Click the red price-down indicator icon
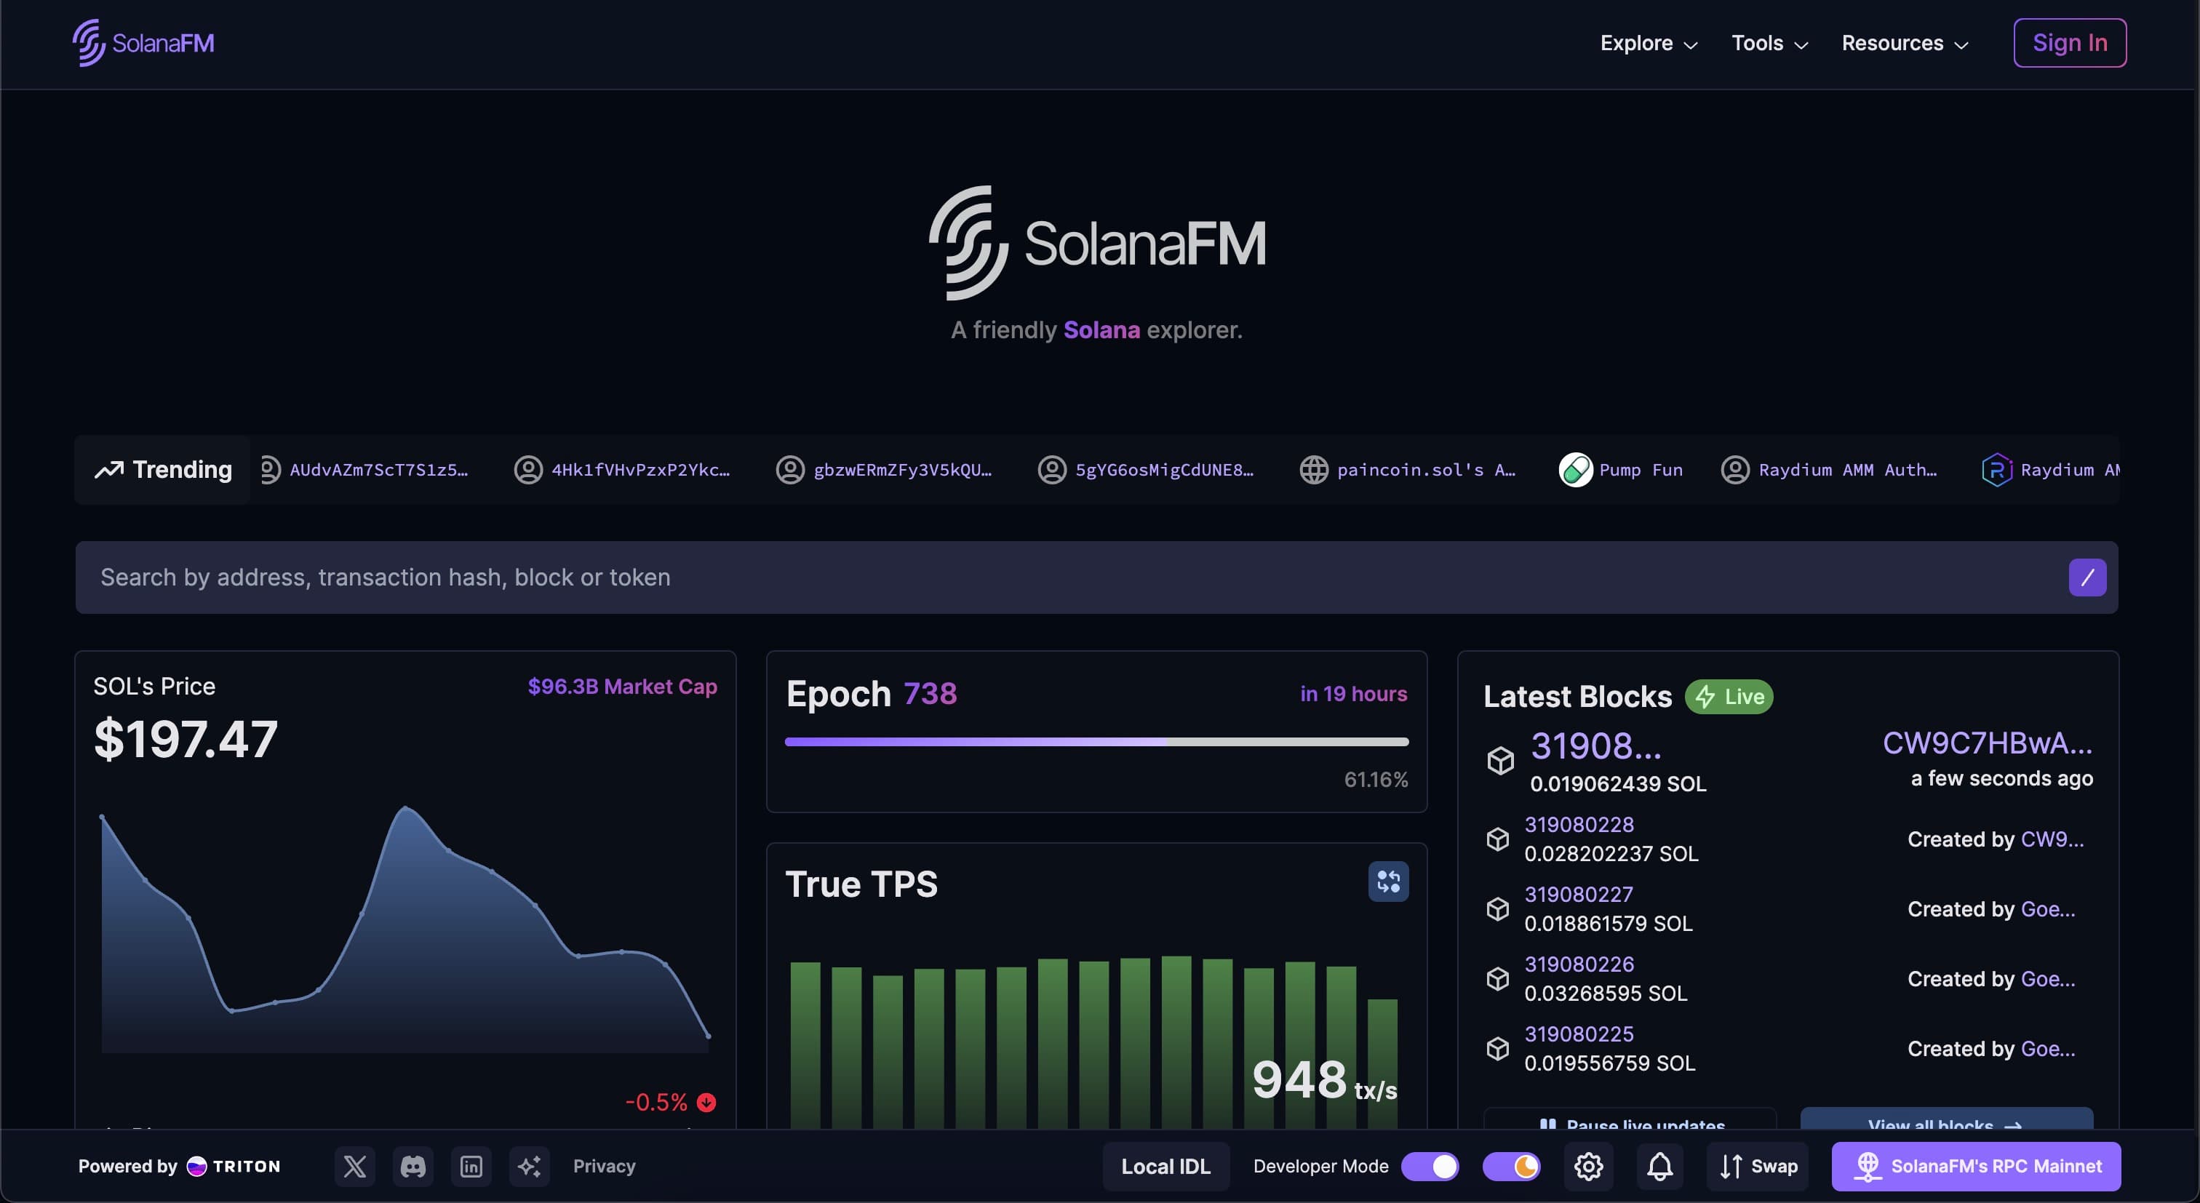The image size is (2200, 1203). (x=706, y=1102)
